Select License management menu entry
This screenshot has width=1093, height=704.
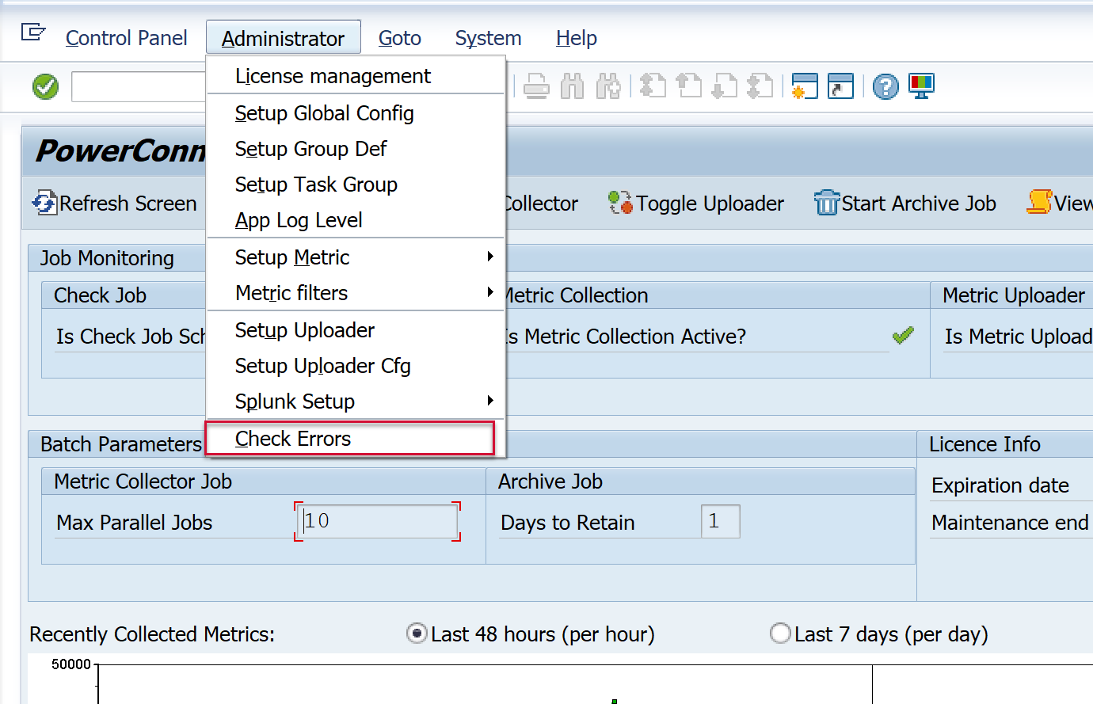333,76
